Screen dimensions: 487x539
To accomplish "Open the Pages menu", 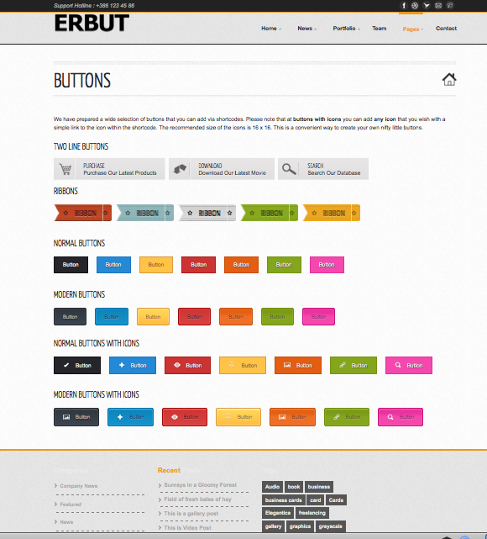I will 412,29.
